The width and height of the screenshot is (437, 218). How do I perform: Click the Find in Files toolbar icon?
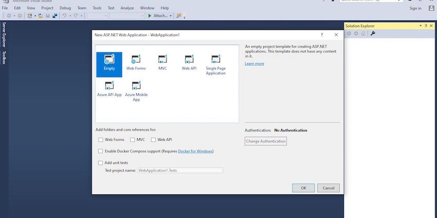[x=179, y=16]
